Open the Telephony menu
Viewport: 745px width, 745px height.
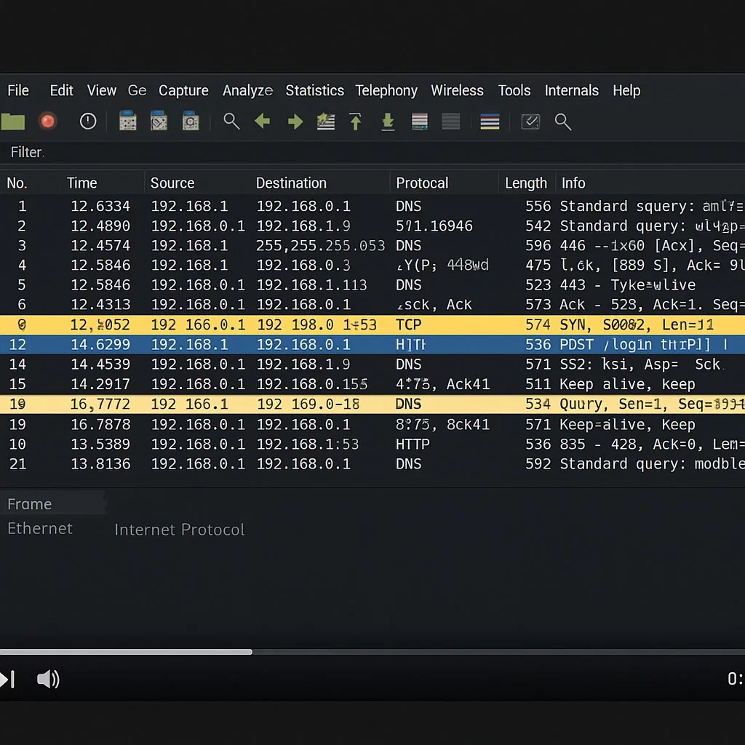pos(386,90)
